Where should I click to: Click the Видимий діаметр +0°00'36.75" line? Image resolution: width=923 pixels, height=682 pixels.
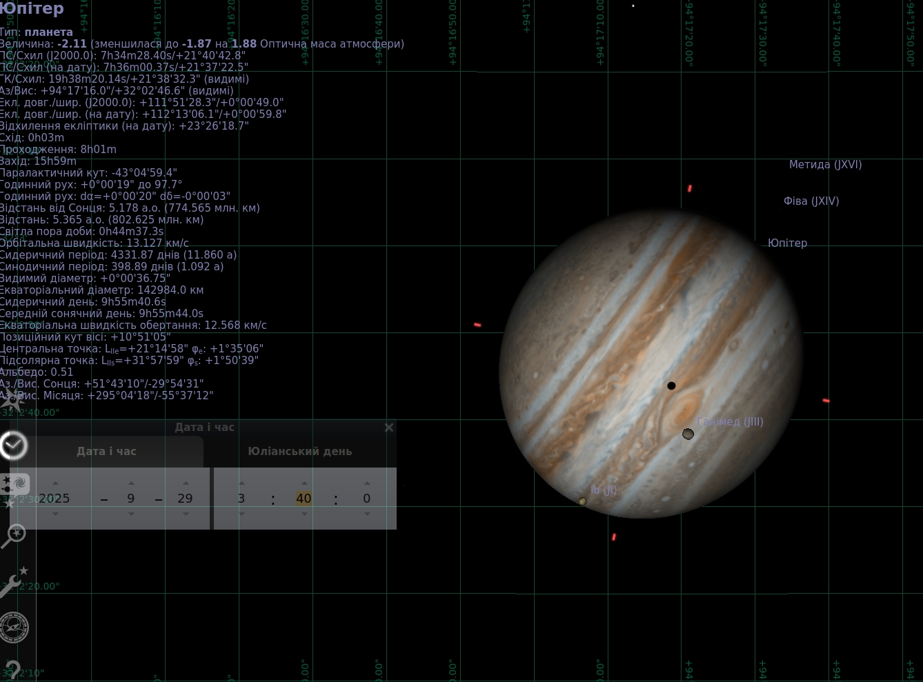86,278
